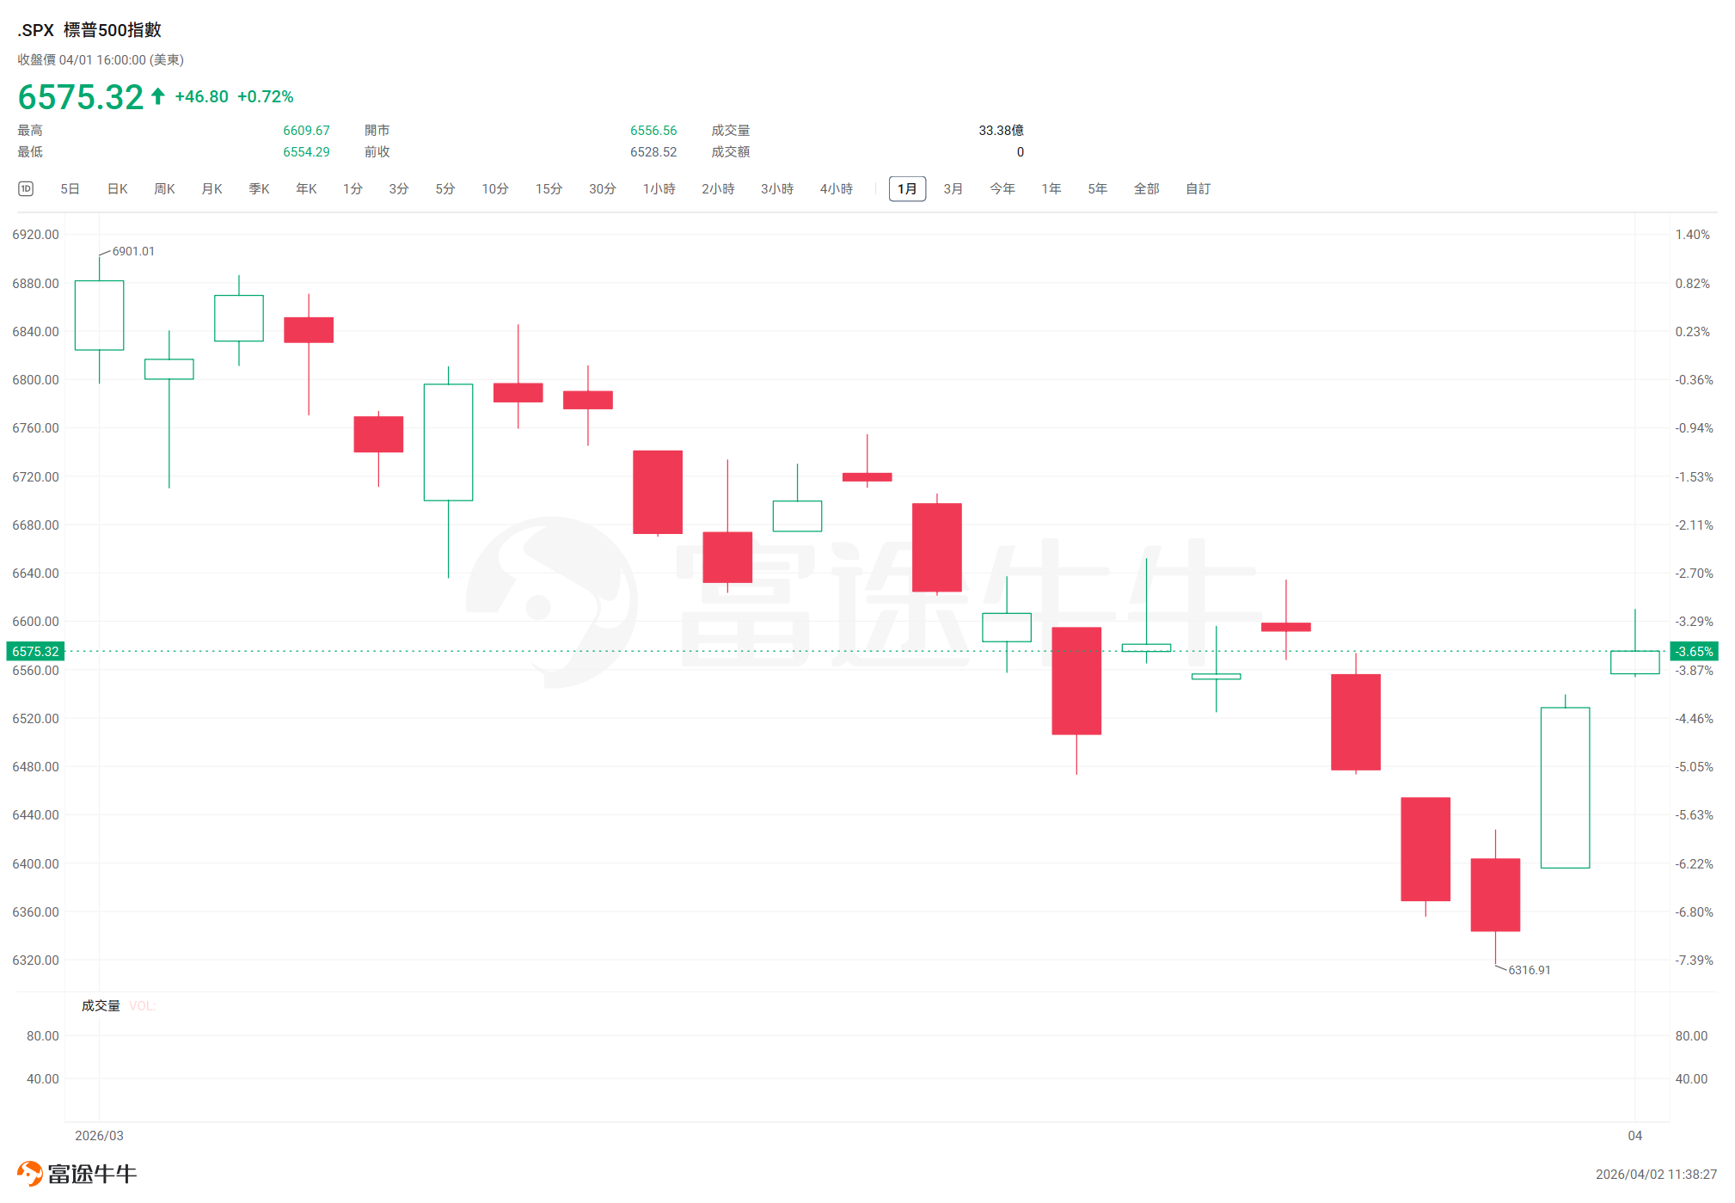The width and height of the screenshot is (1735, 1203).
Task: Select the 周K weekly candlestick option
Action: [x=164, y=188]
